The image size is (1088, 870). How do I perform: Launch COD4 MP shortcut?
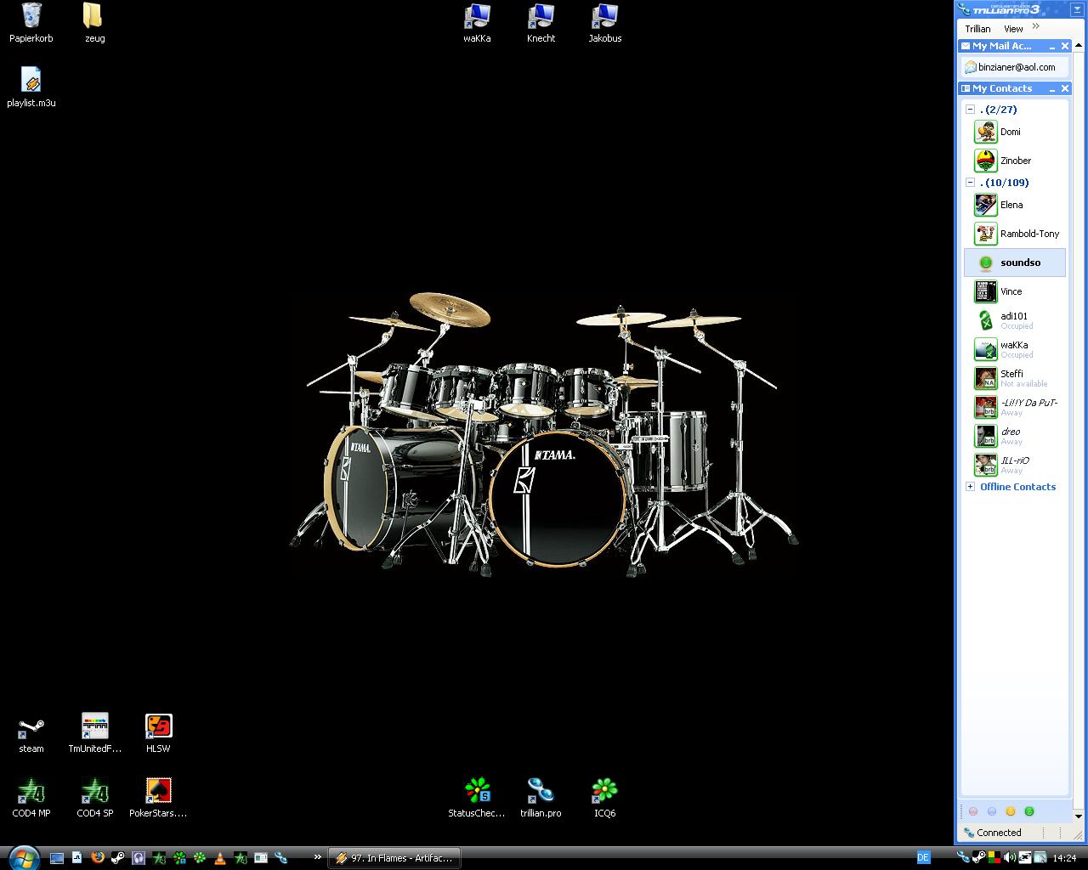(31, 799)
